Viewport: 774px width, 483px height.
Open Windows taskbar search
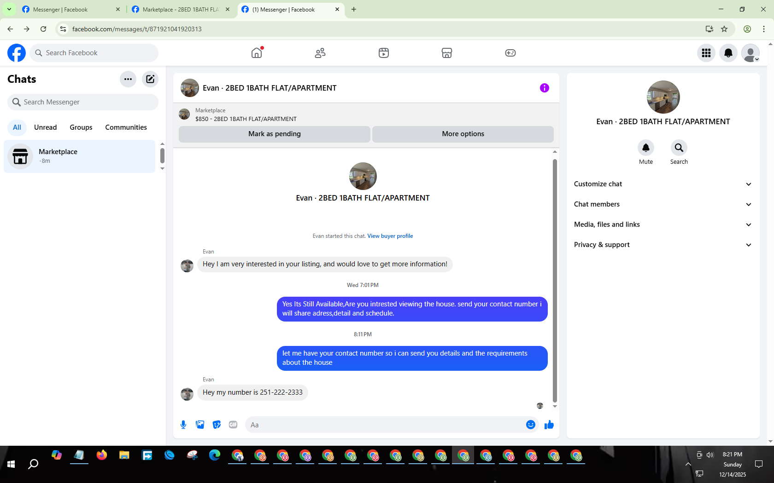pyautogui.click(x=33, y=465)
